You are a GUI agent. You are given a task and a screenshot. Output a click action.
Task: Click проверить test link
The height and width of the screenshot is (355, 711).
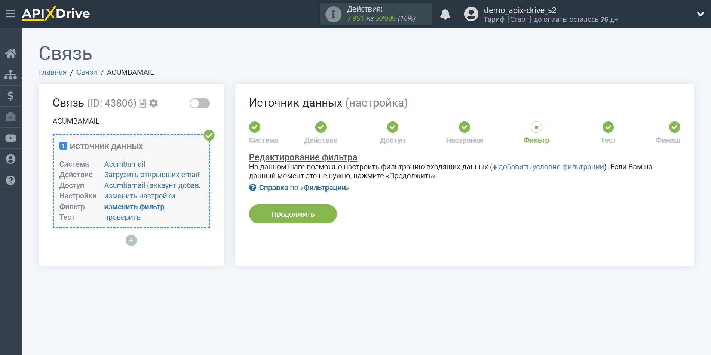click(x=122, y=217)
